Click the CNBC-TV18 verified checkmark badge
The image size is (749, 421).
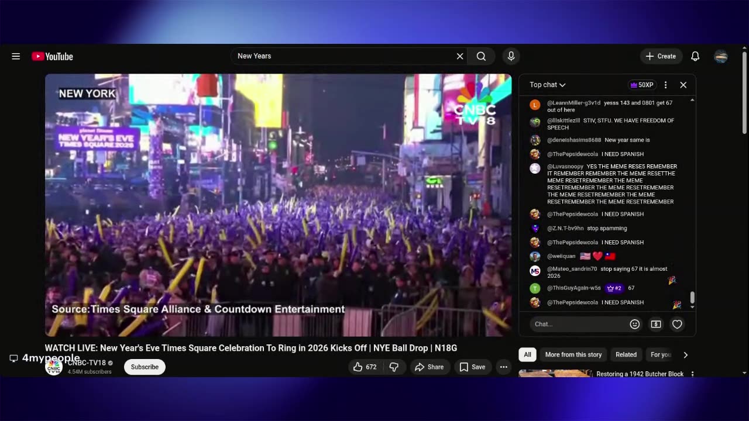pyautogui.click(x=110, y=363)
